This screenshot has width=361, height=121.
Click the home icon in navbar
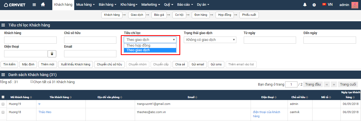click(43, 5)
